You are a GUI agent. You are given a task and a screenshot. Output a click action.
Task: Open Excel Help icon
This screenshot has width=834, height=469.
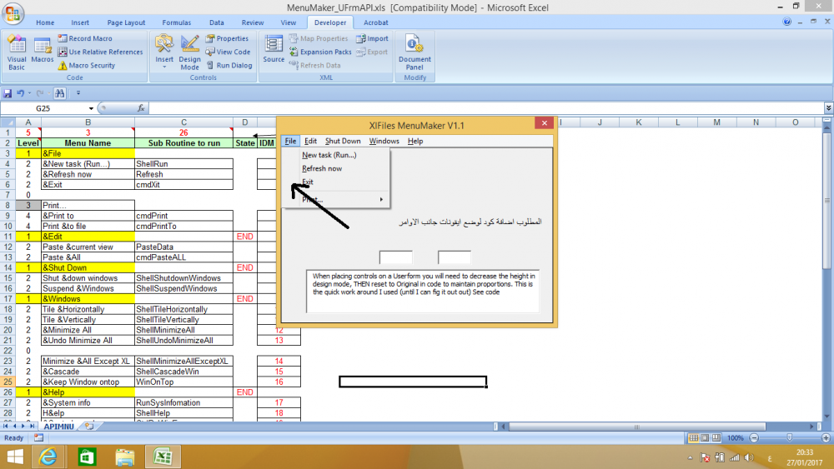[787, 22]
